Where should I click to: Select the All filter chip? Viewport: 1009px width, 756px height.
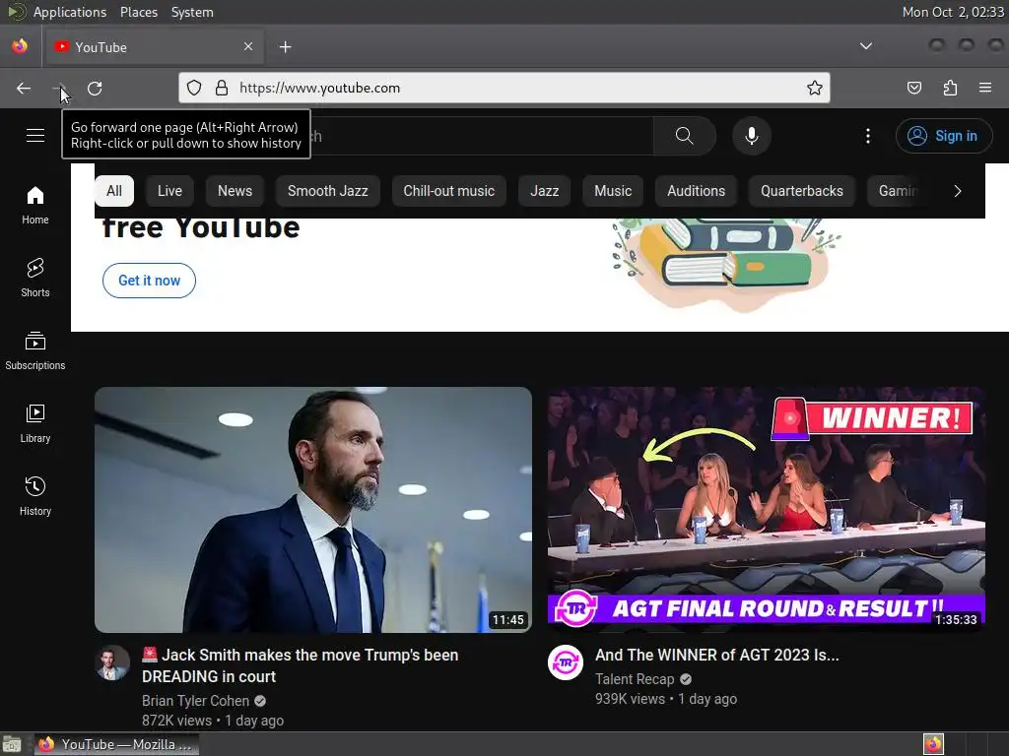click(x=114, y=191)
